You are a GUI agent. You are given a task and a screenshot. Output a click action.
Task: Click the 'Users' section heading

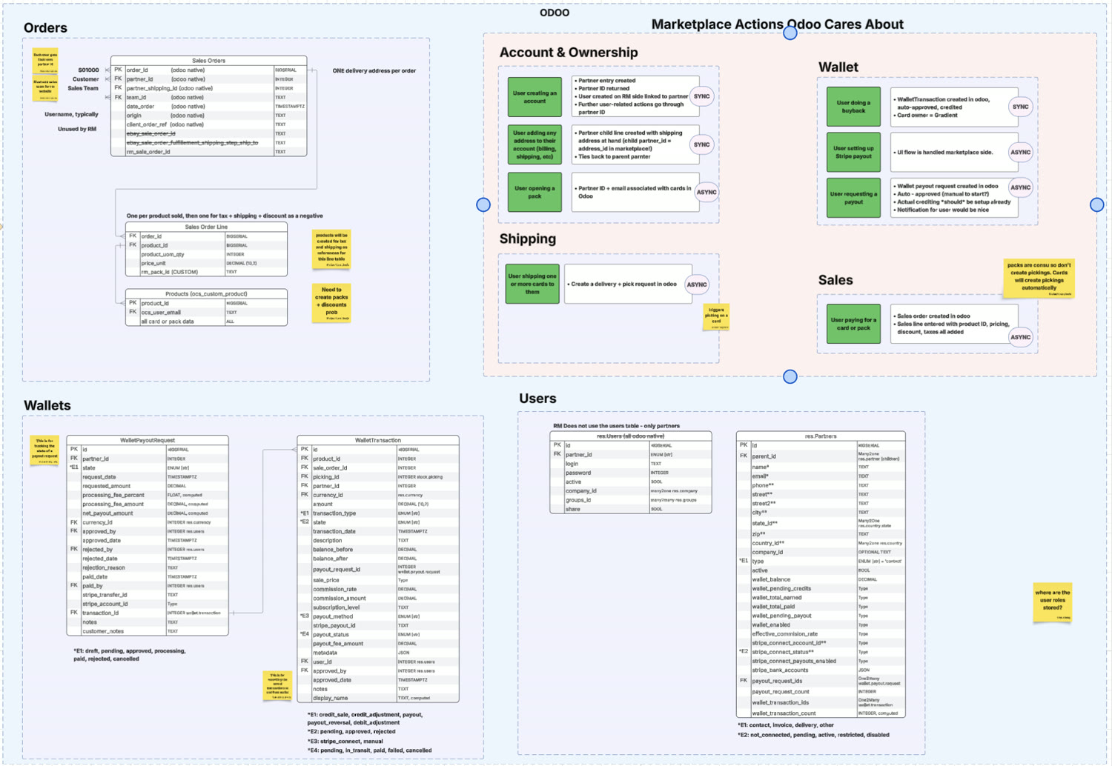(537, 399)
